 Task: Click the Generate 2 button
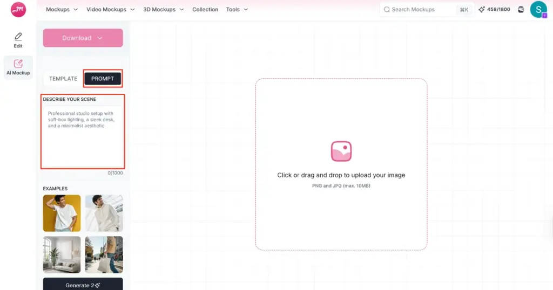point(83,285)
